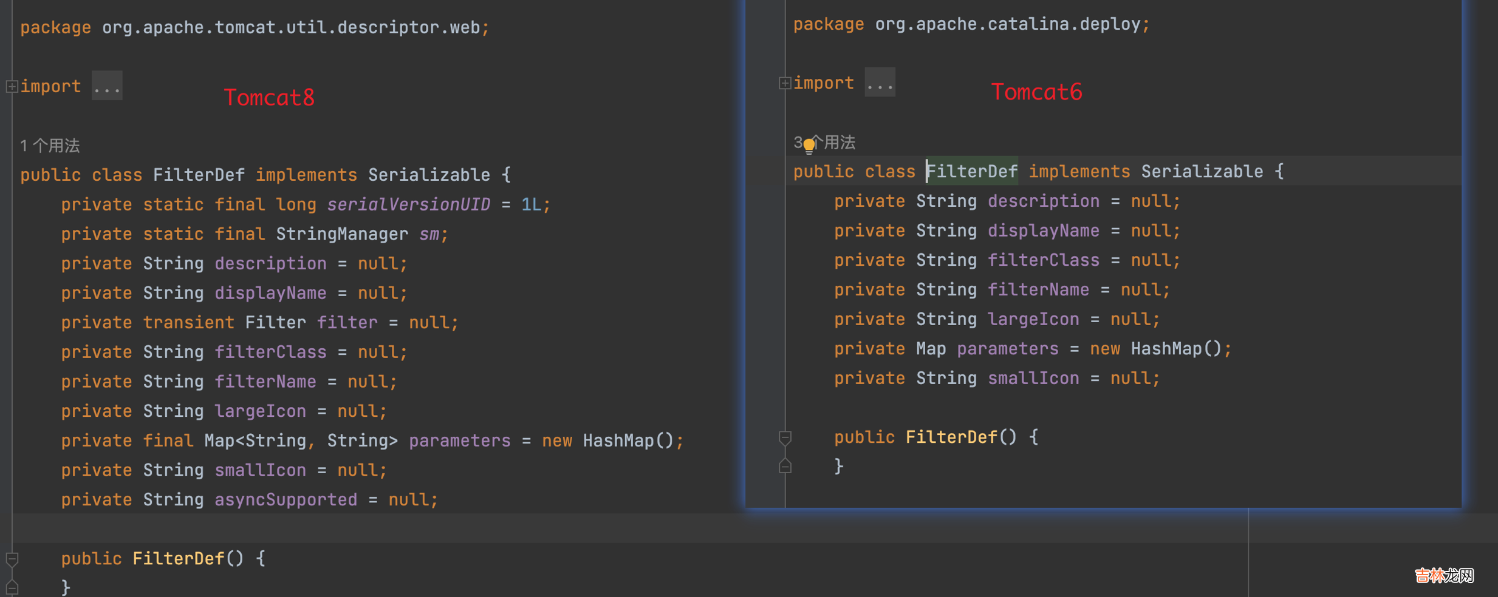Click 'filterName' field in Tomcat8 editor

(x=265, y=382)
